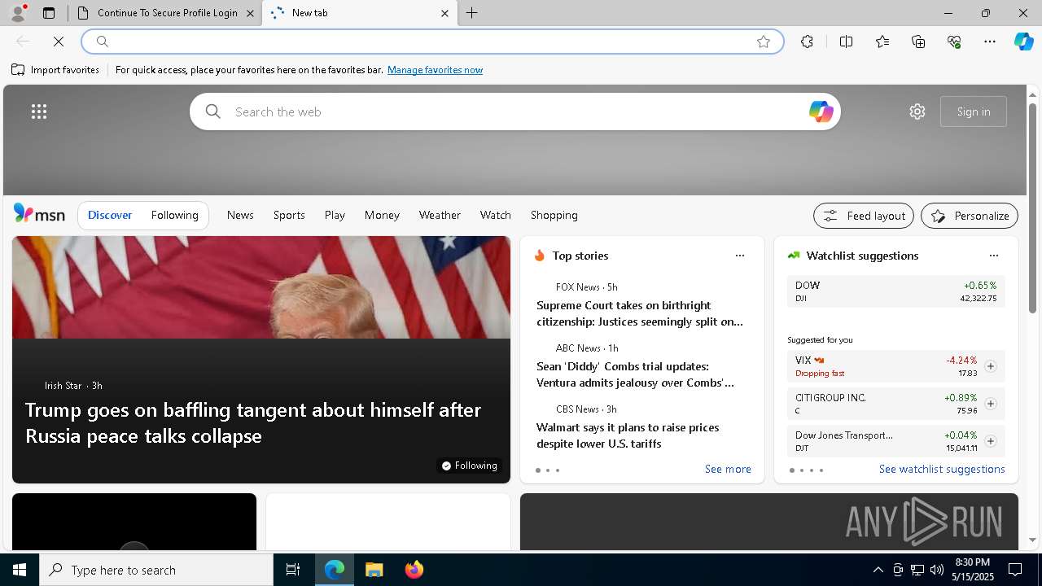Open the Weather tab
Image resolution: width=1042 pixels, height=586 pixels.
pos(440,215)
